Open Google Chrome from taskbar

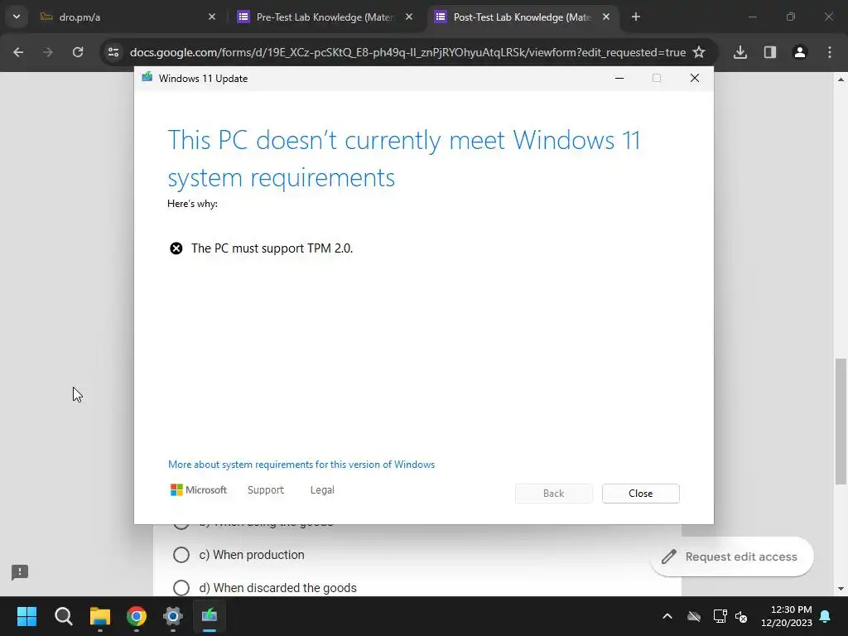pyautogui.click(x=137, y=616)
